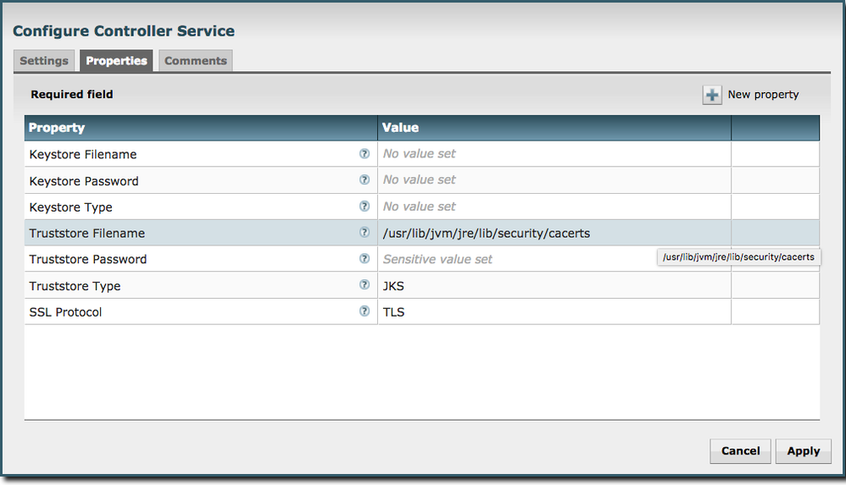This screenshot has width=846, height=485.
Task: Click the help icon beside Keystore Password
Action: [365, 180]
